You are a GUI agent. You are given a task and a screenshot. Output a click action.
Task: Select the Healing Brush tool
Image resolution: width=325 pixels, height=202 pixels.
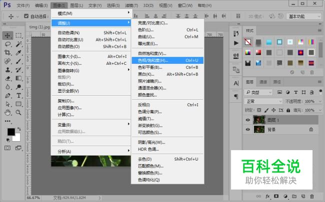[x=7, y=61]
